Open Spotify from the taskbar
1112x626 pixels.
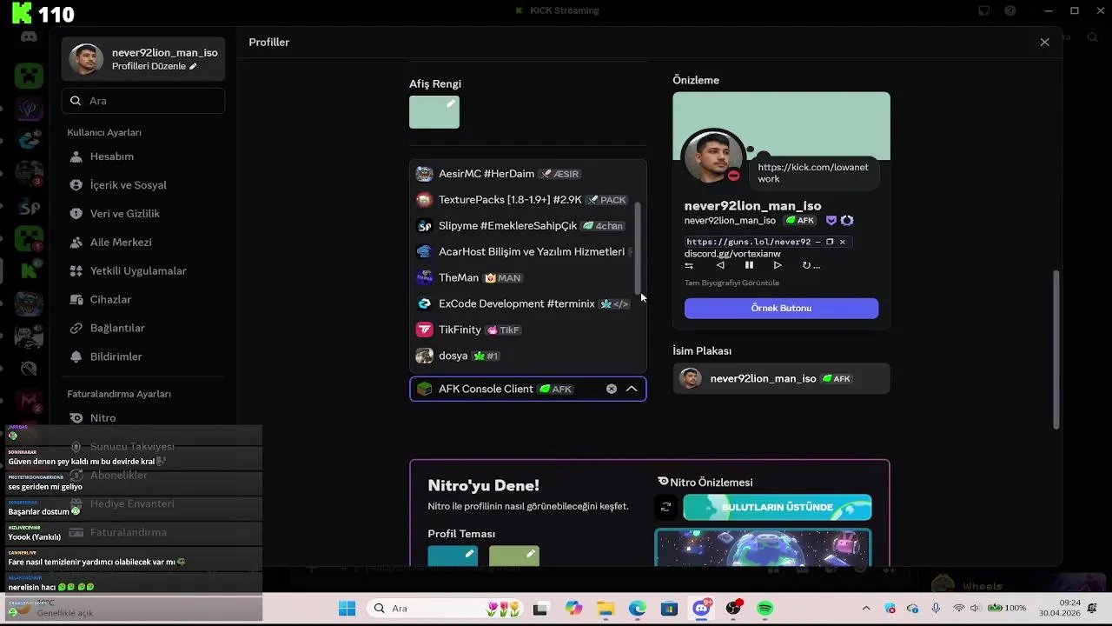[x=765, y=609]
